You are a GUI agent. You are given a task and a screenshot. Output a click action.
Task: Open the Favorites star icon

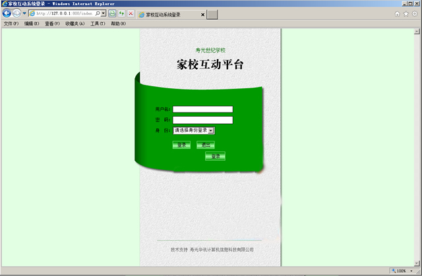coord(406,14)
